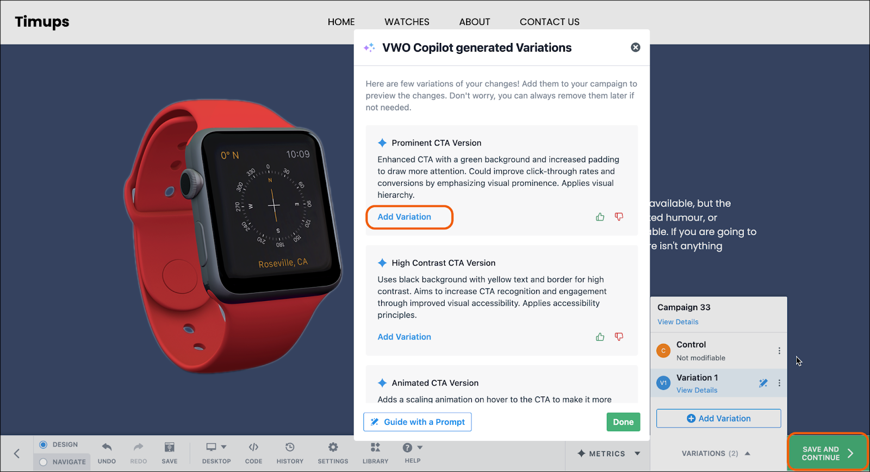The image size is (870, 472).
Task: Open the Help dropdown menu
Action: point(413,448)
